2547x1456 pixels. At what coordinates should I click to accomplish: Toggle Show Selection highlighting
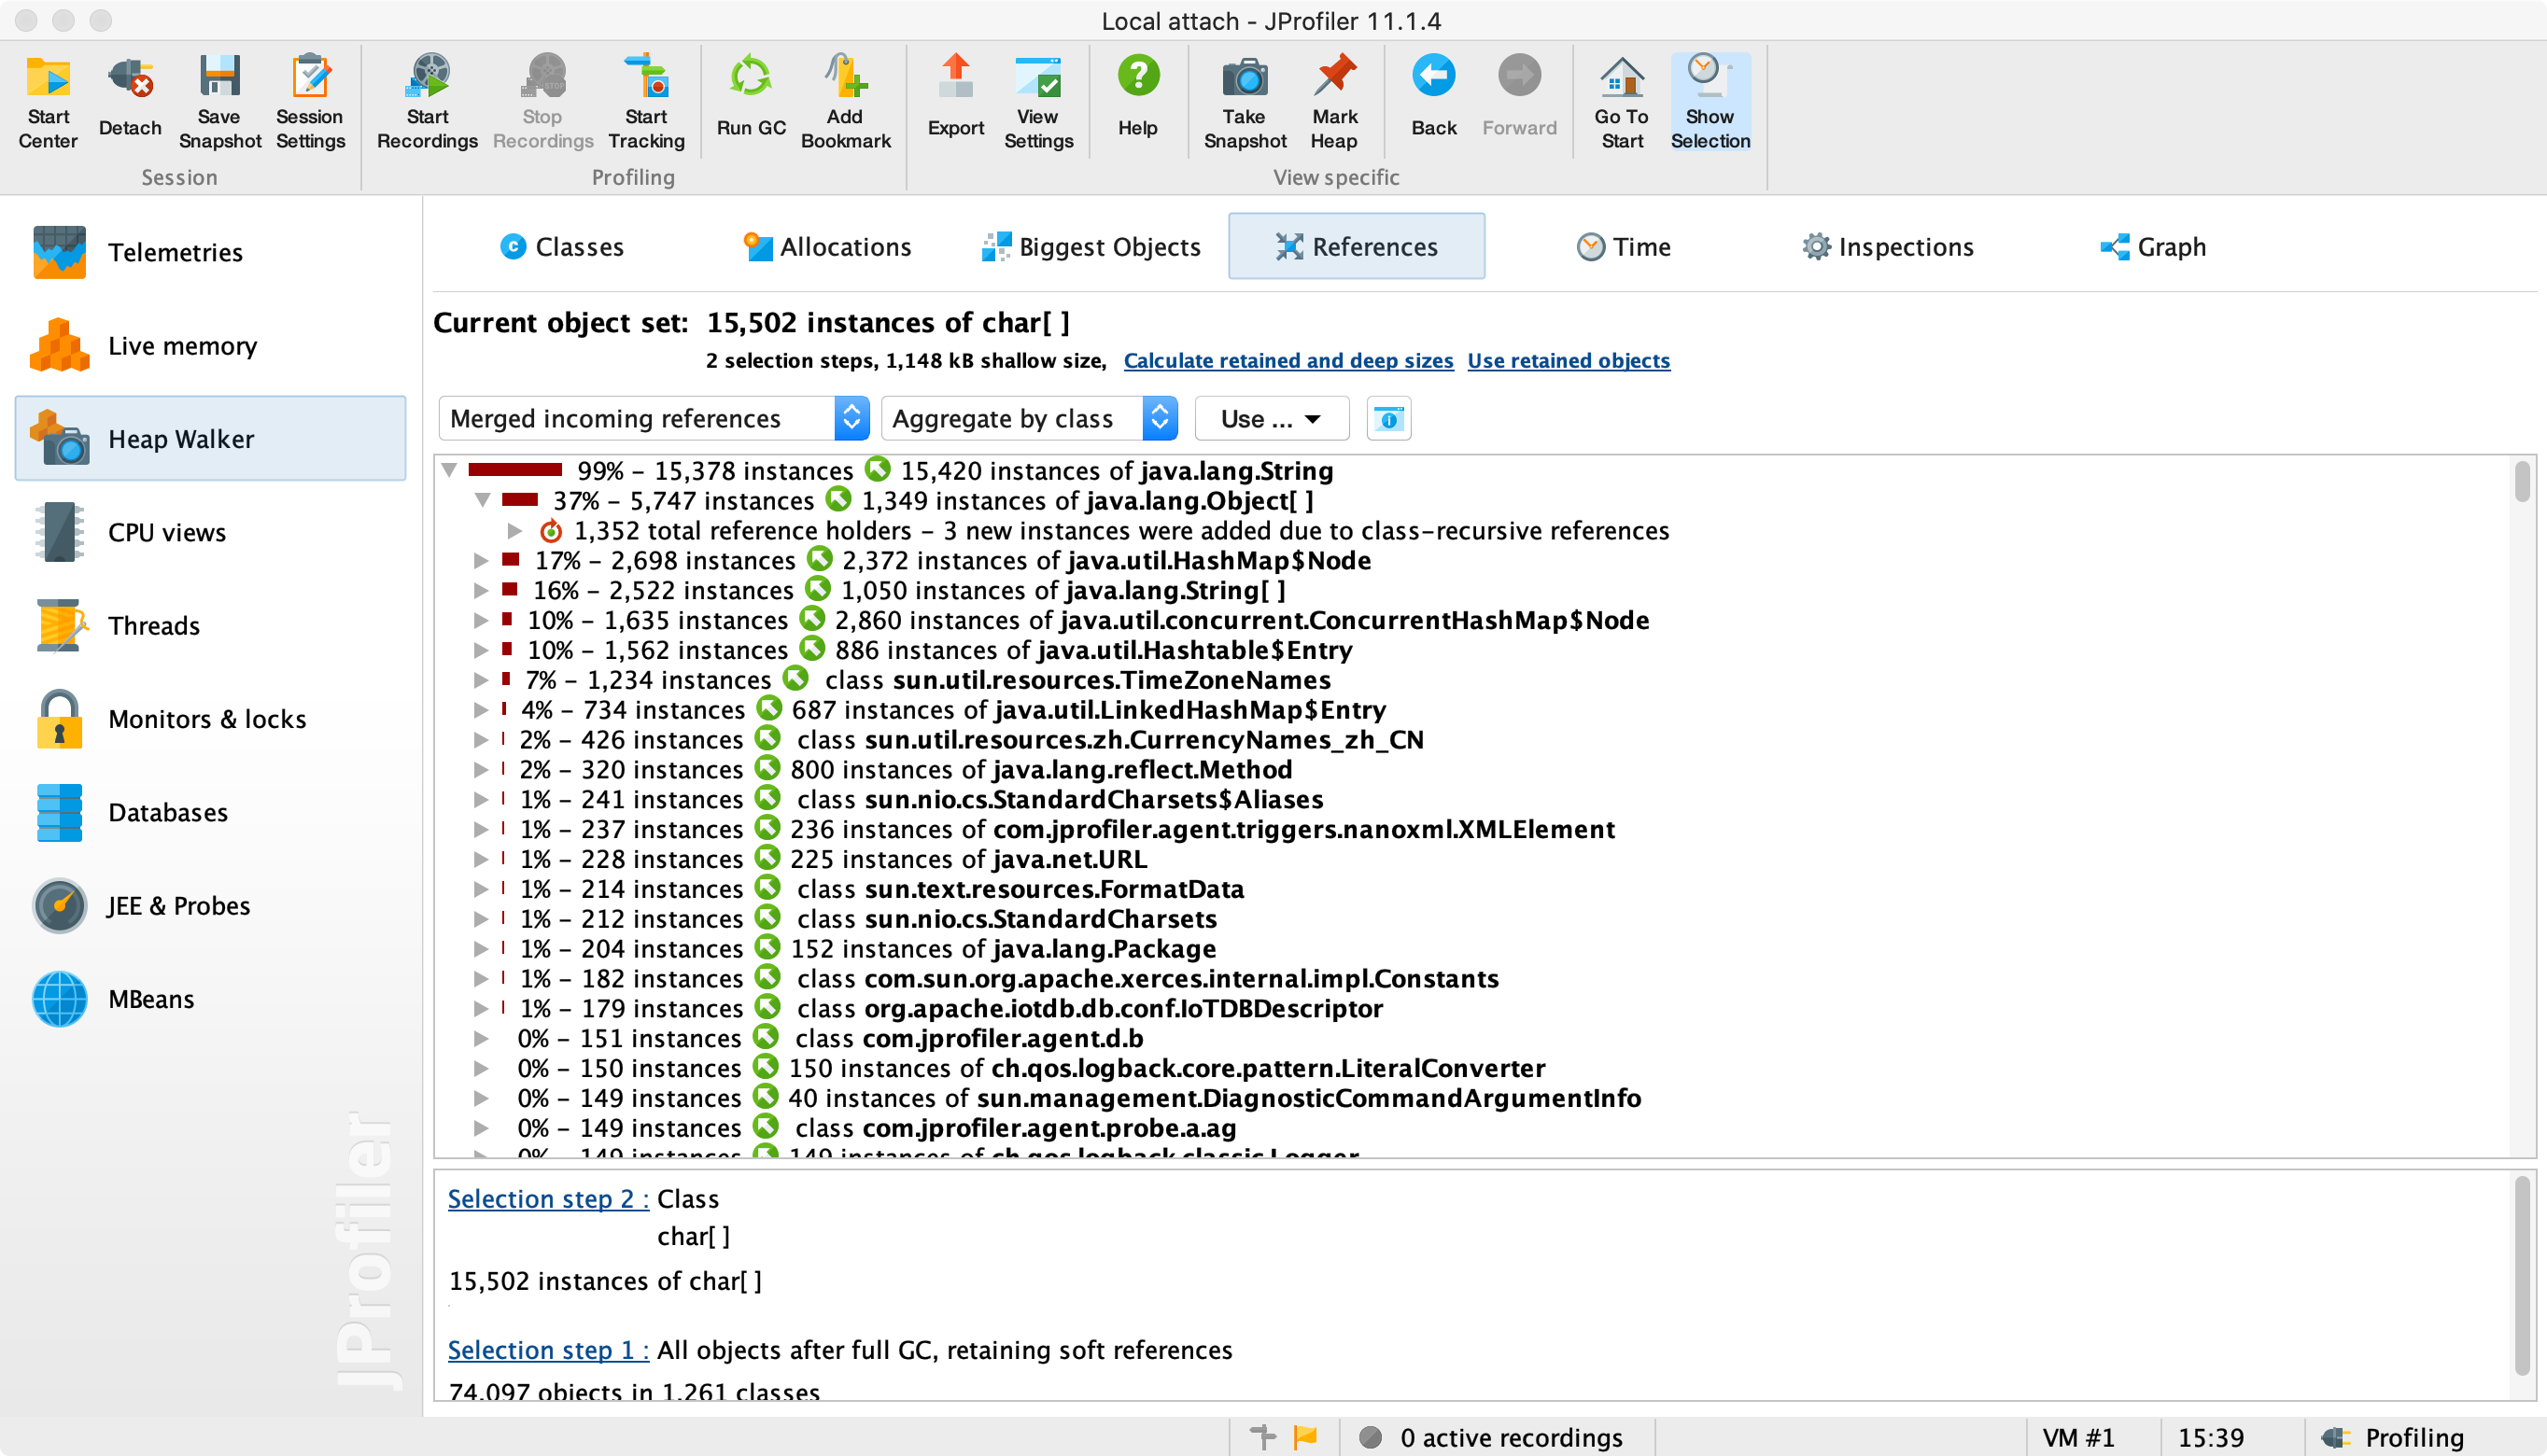coord(1710,100)
